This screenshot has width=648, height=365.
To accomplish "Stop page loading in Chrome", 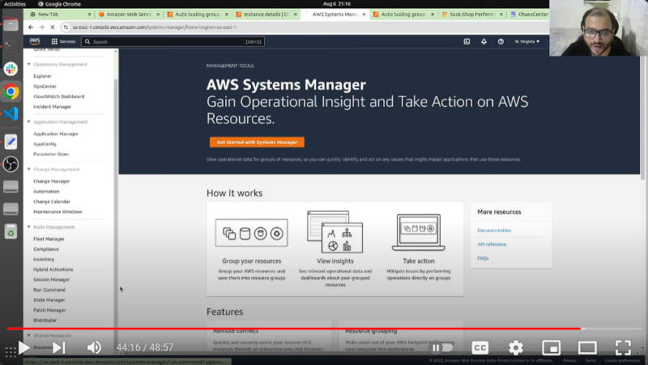I will (53, 28).
